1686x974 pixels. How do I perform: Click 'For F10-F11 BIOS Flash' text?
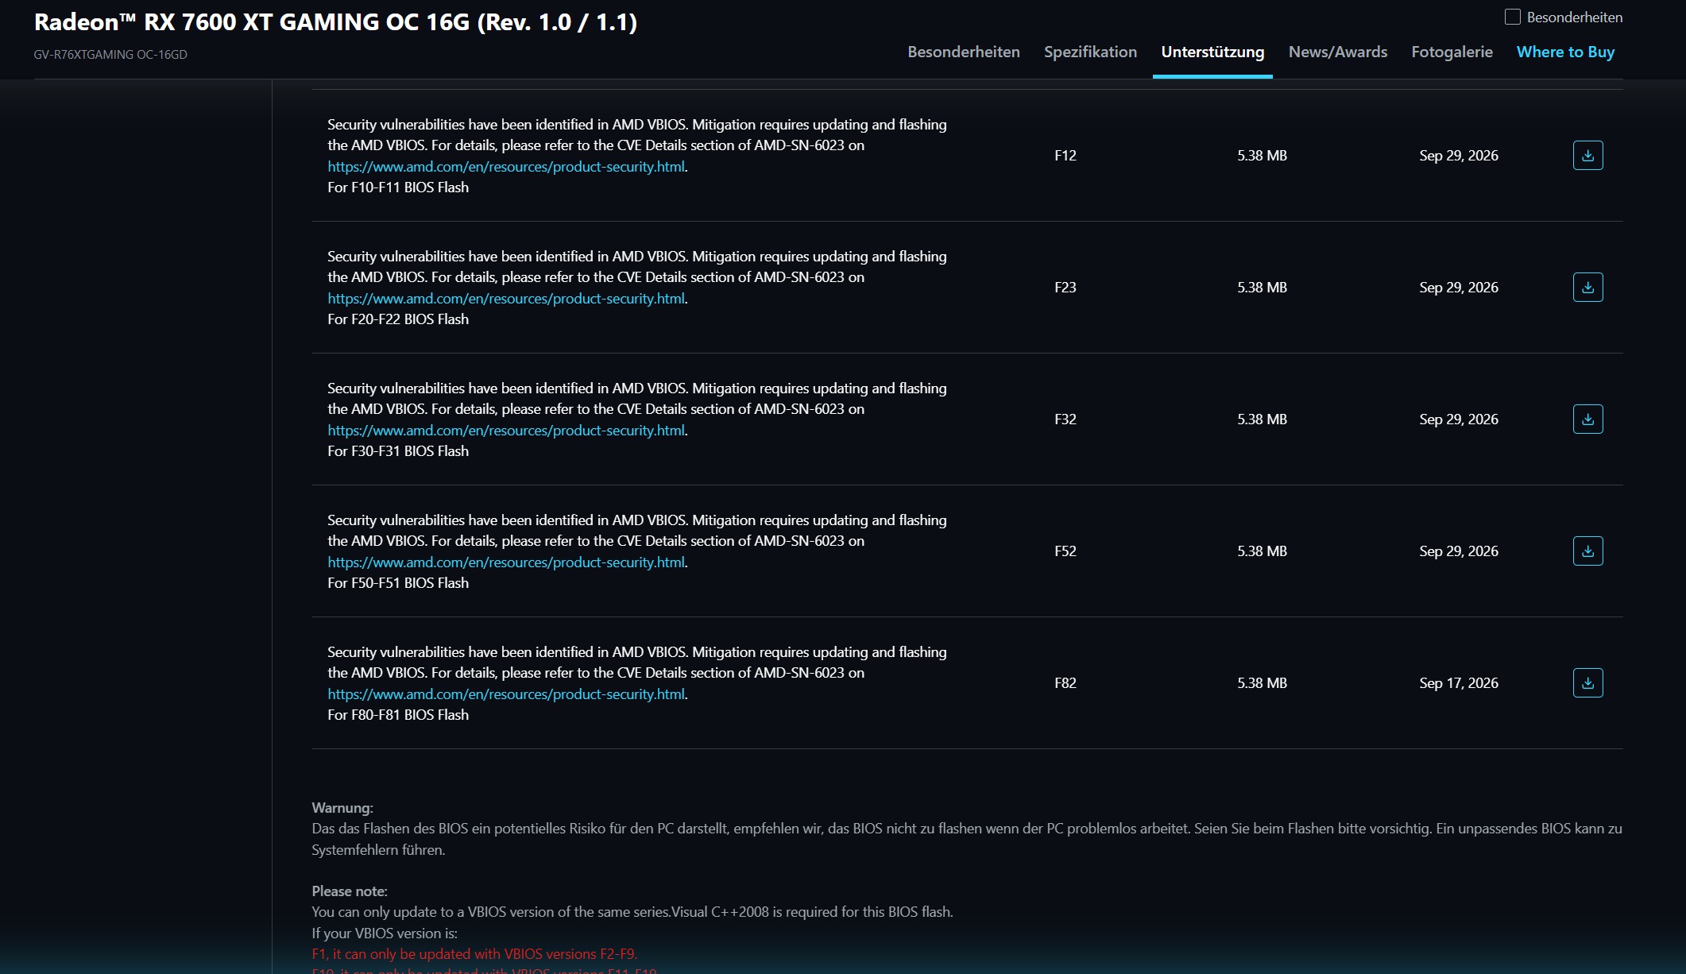pos(398,187)
